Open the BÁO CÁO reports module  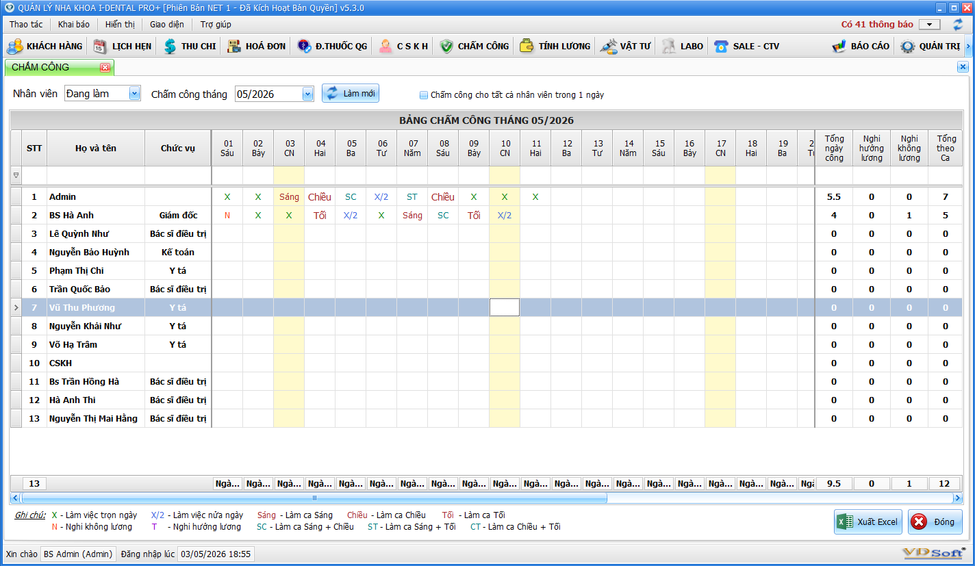point(861,46)
